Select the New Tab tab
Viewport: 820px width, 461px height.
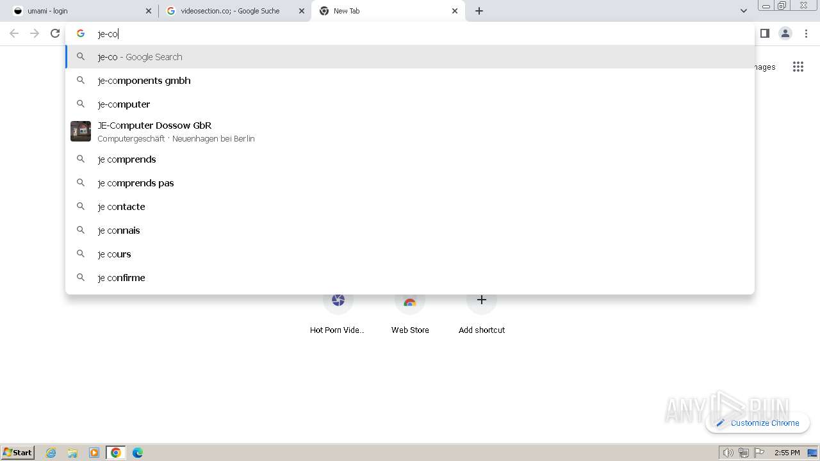[x=388, y=11]
